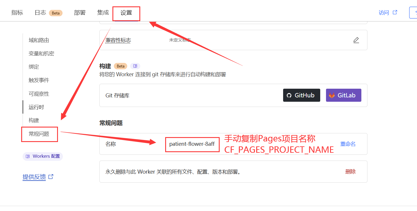Open Workers 配置 documentation from the sidebar

click(x=42, y=156)
